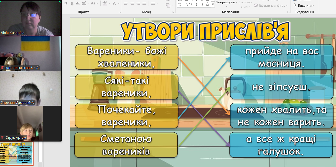Select box 'Почекайте, вареники,'
Screen dimensions: 336x167
point(127,115)
